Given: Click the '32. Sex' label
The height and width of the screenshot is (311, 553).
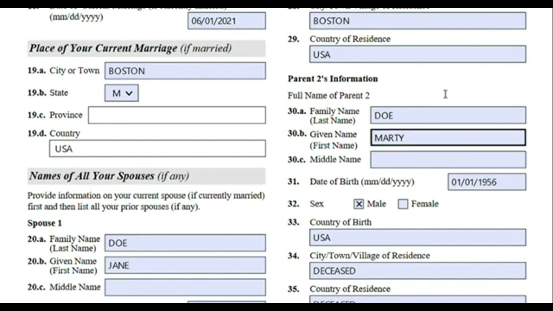Looking at the screenshot, I should click(305, 204).
